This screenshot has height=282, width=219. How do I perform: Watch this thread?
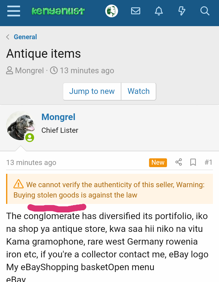tap(138, 91)
